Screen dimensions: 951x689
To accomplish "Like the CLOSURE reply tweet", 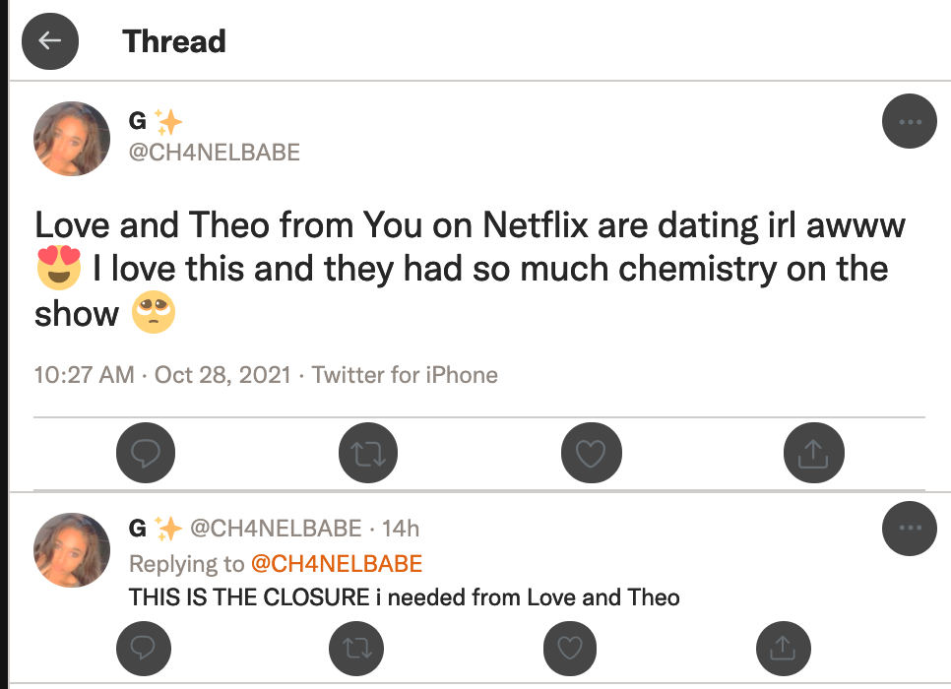I will (x=569, y=649).
